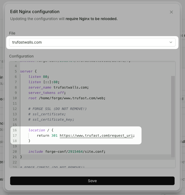Click the '# ssl_certificate_key;' comment line

coord(51,120)
